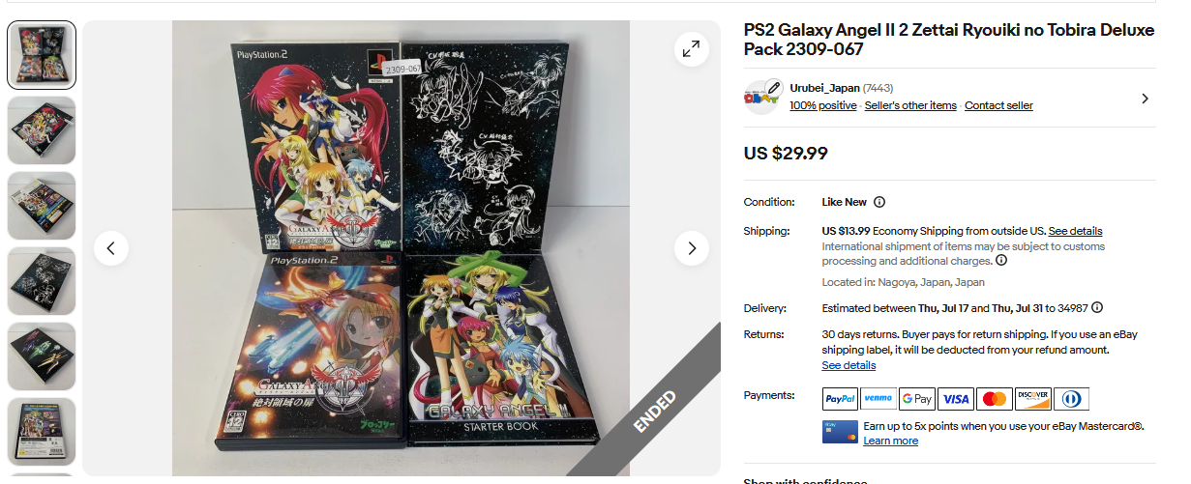Open shipping See details link
The height and width of the screenshot is (484, 1191).
tap(1075, 231)
